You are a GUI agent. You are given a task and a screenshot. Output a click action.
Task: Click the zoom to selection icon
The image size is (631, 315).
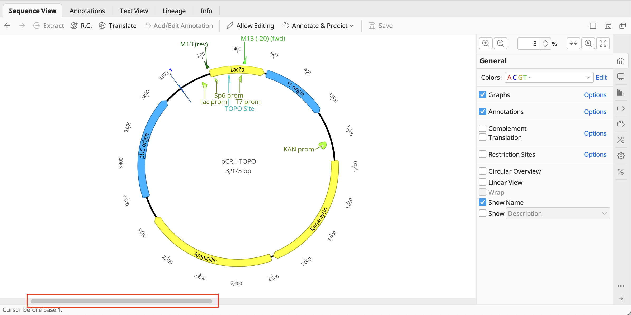pyautogui.click(x=573, y=43)
